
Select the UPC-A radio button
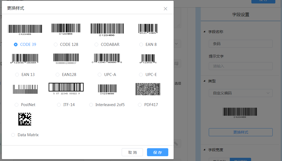coord(100,75)
